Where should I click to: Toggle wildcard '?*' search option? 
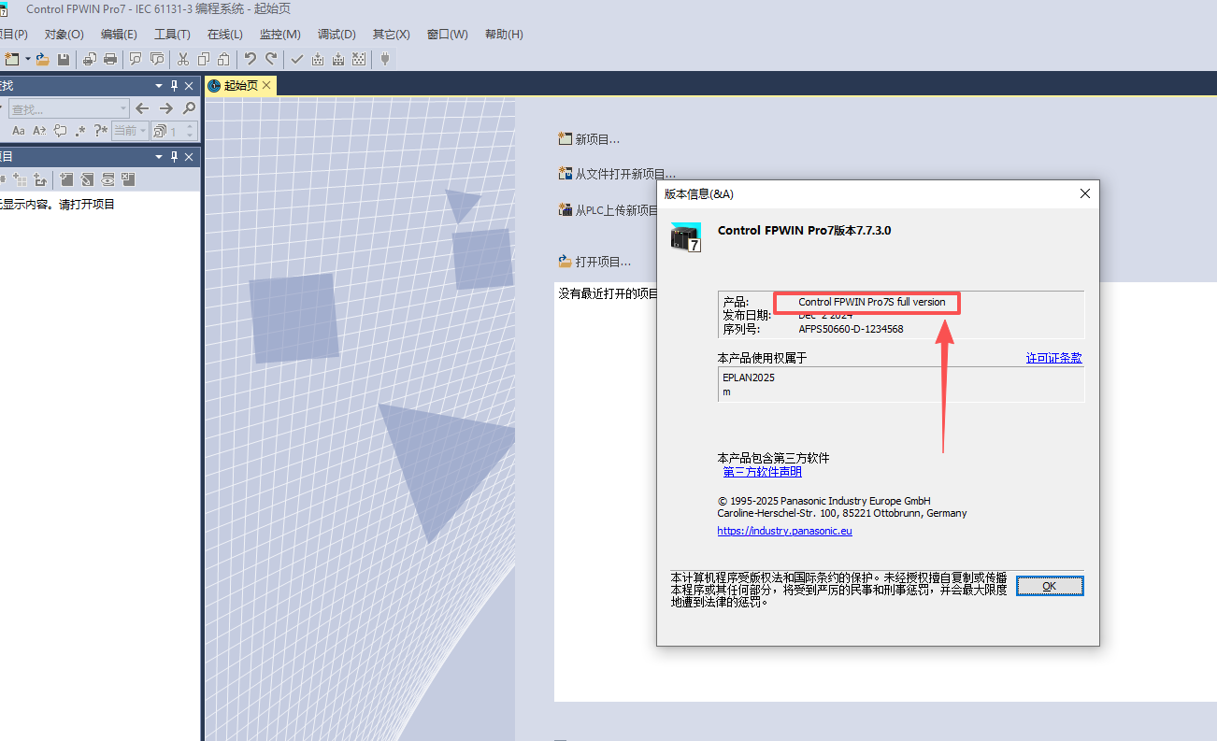pyautogui.click(x=101, y=131)
